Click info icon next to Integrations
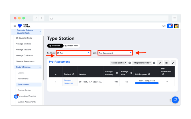 coord(154,63)
